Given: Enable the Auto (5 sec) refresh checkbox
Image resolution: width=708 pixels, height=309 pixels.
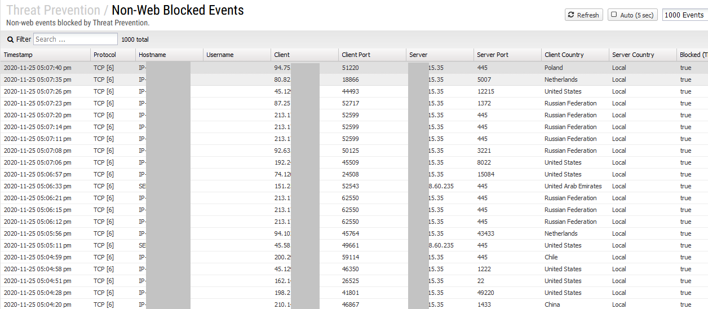Looking at the screenshot, I should tap(614, 15).
